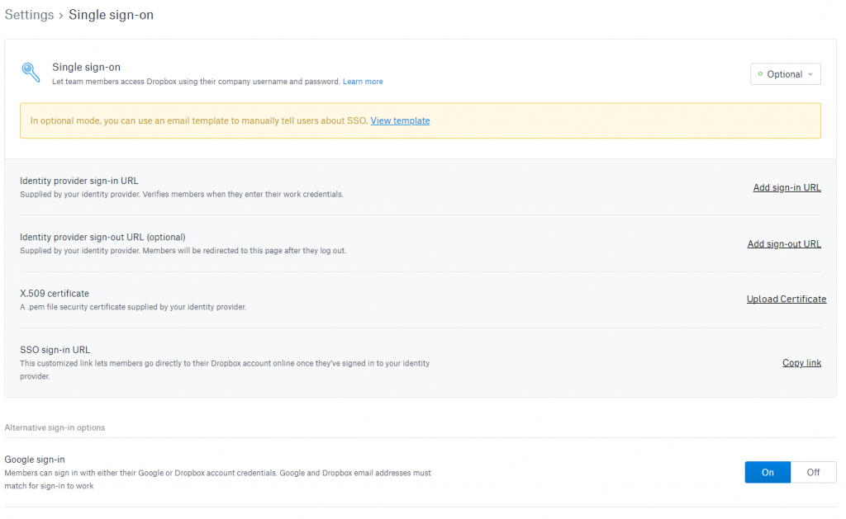The width and height of the screenshot is (846, 519).
Task: Click 'Identity provider sign-in URL' label
Action: 79,181
